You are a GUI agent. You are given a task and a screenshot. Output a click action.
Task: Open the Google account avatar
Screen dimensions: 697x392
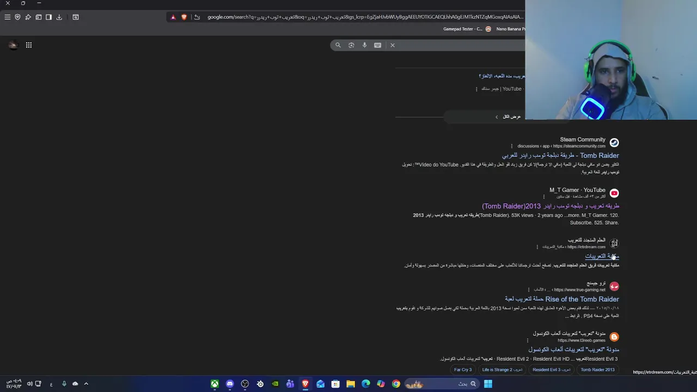(13, 45)
